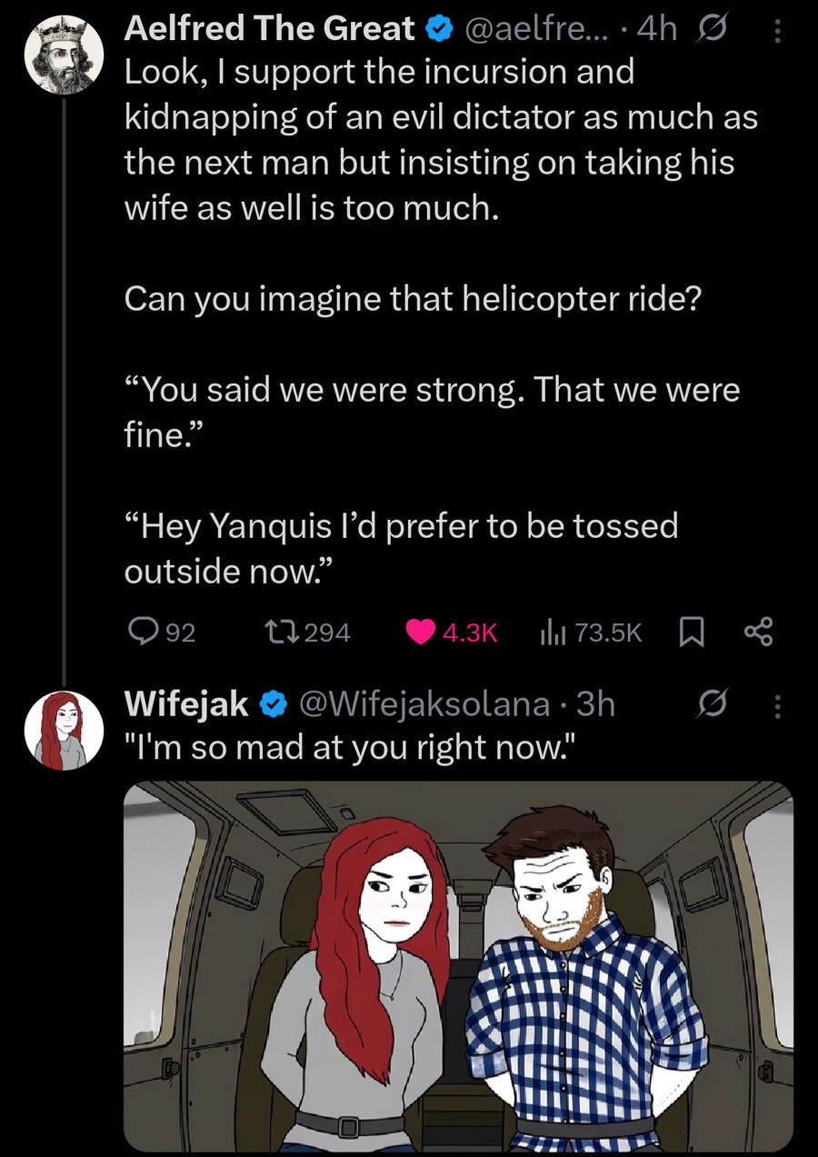Viewport: 818px width, 1157px height.
Task: Bookmark Aelfred The Great's tweet
Action: 691,632
